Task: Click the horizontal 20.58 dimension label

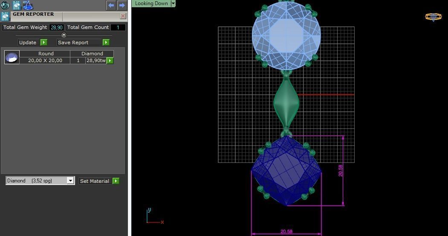Action: tap(286, 231)
